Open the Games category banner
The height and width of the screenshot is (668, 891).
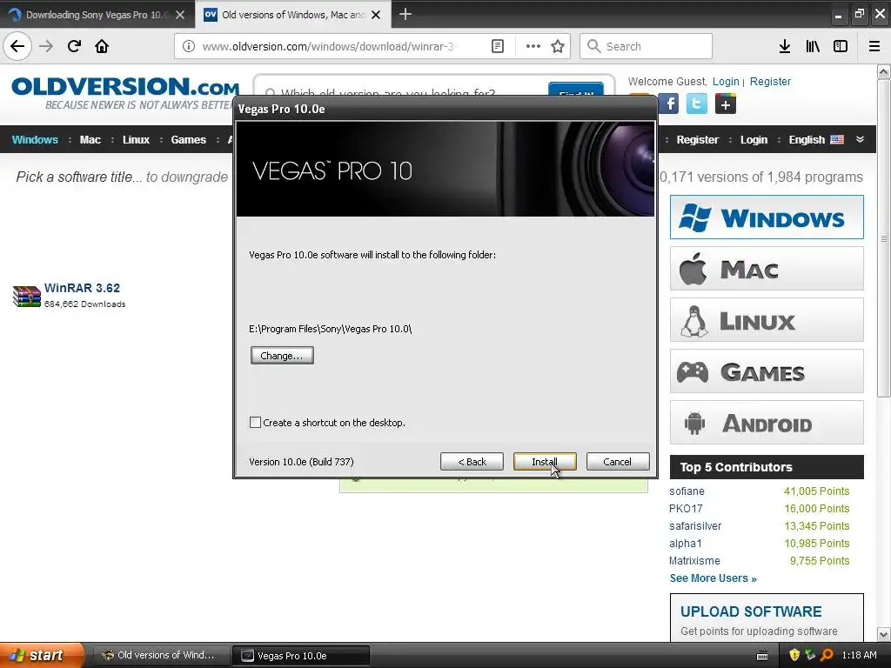767,371
